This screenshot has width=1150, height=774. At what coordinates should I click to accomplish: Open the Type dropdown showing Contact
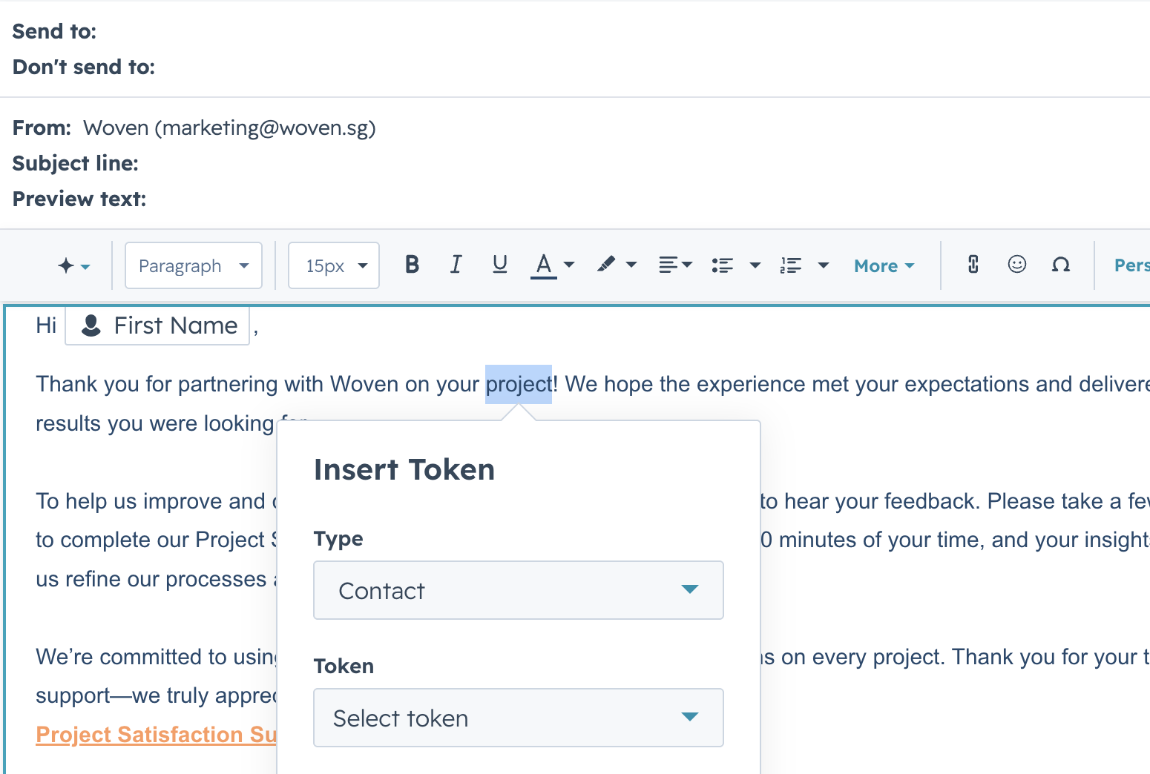point(519,590)
